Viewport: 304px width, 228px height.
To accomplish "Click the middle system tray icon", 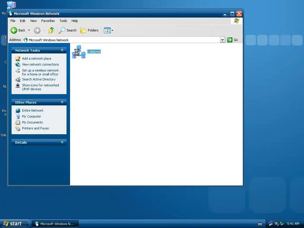I will [x=276, y=224].
